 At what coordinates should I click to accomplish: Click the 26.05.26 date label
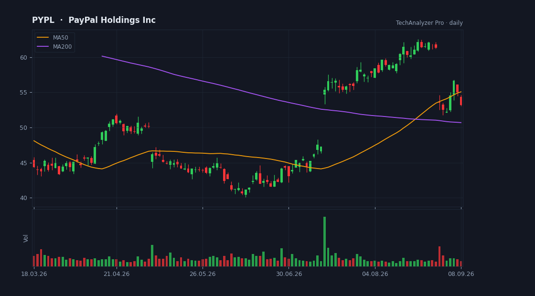(203, 274)
